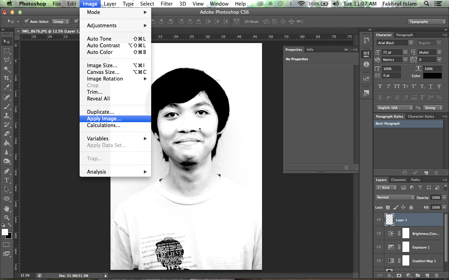The image size is (449, 280).
Task: Click the Strikethrough style icon
Action: click(x=439, y=86)
